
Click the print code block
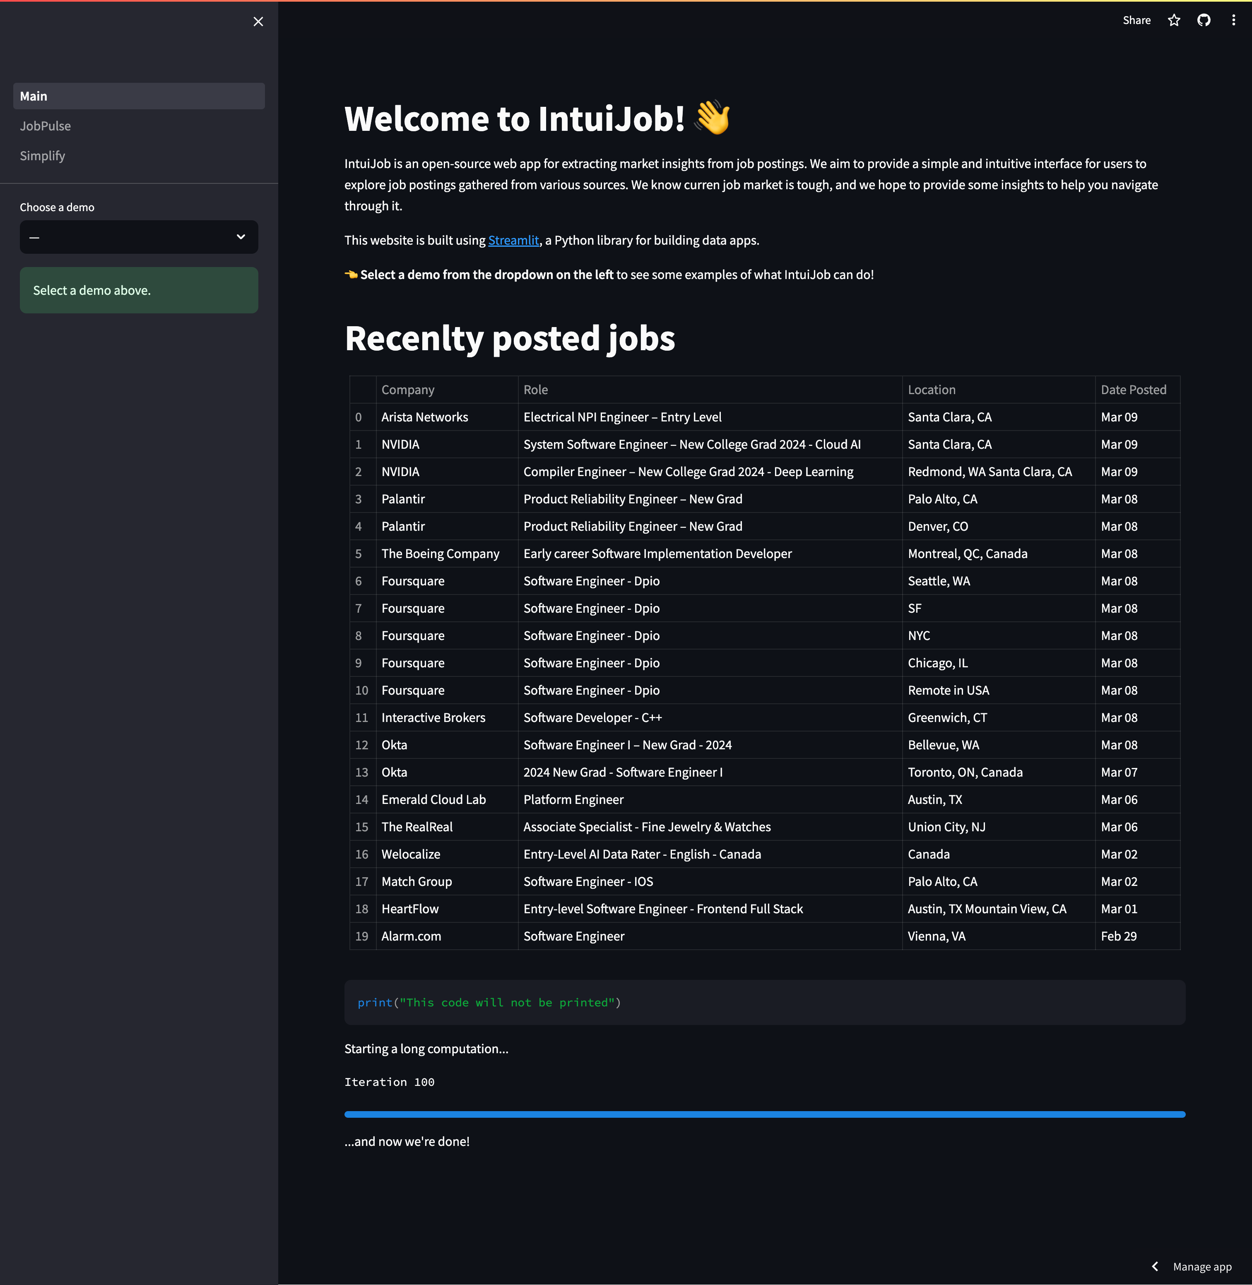coord(764,1002)
